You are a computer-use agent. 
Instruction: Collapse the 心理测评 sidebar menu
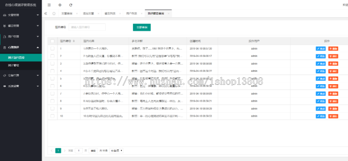coord(21,47)
